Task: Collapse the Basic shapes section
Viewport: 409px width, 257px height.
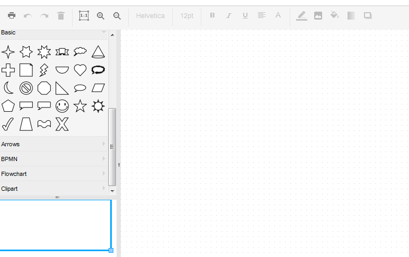Action: pos(54,33)
